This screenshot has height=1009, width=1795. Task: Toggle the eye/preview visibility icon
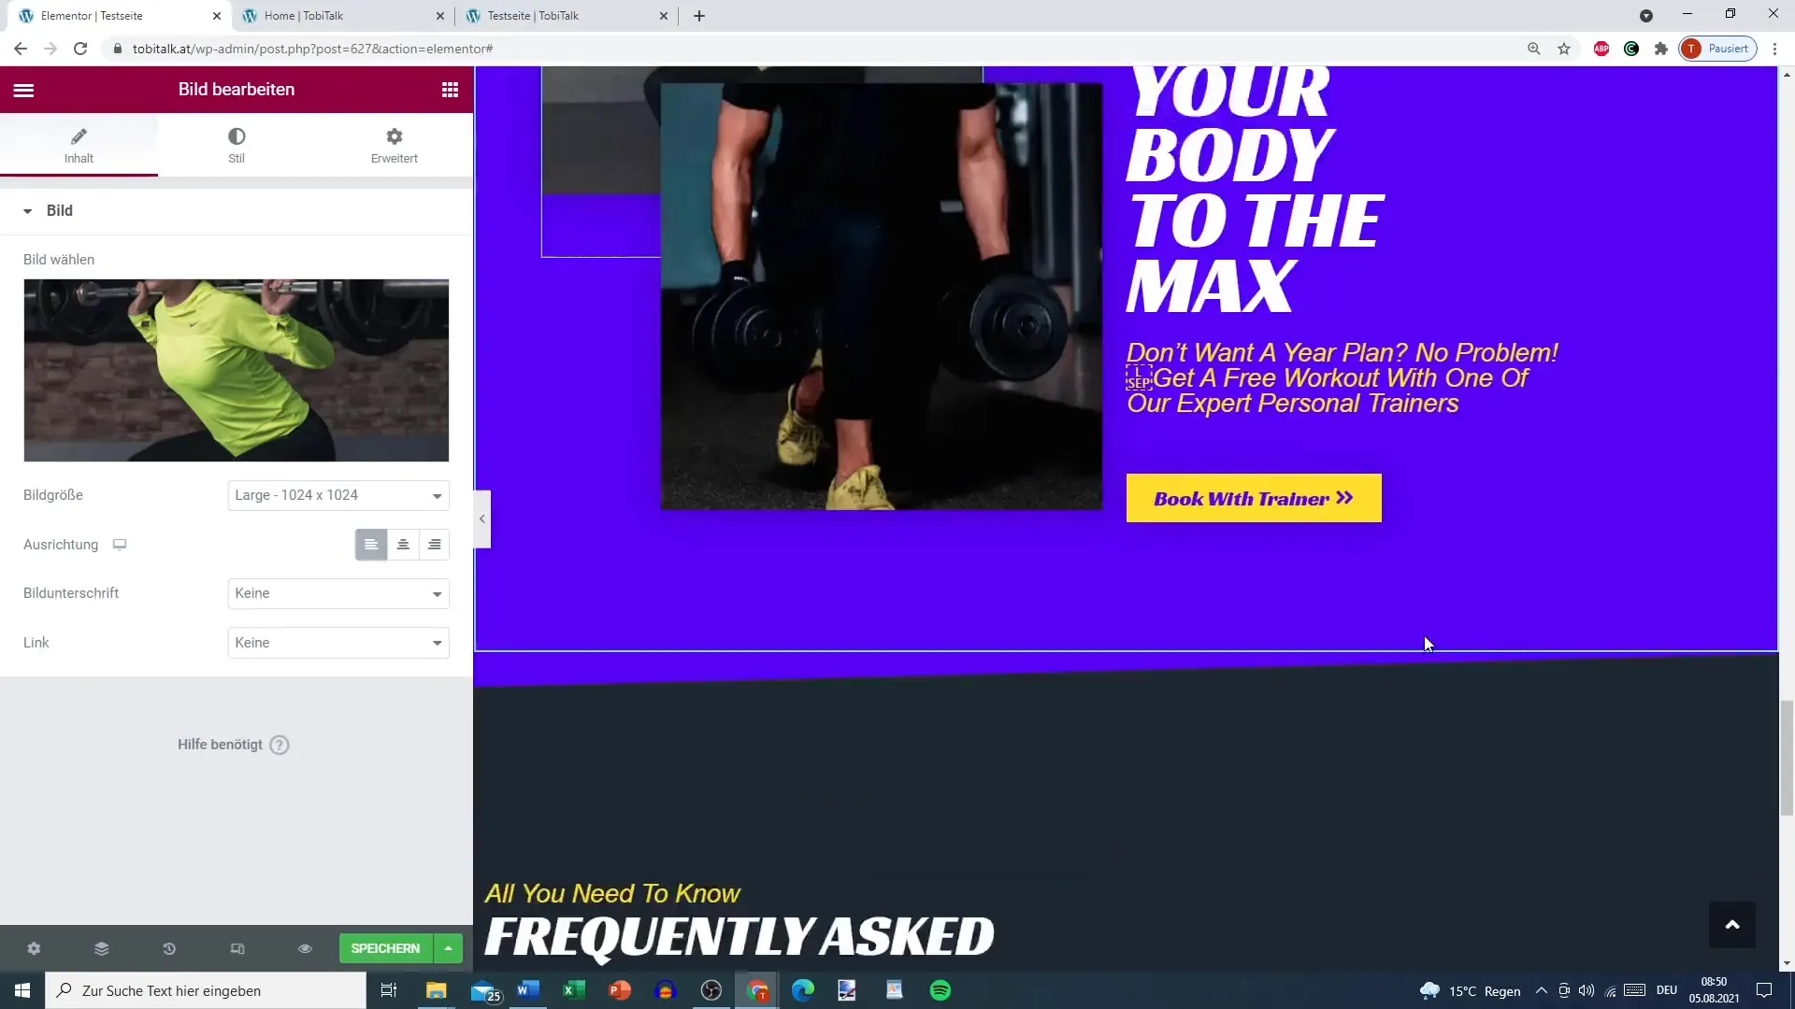[305, 948]
